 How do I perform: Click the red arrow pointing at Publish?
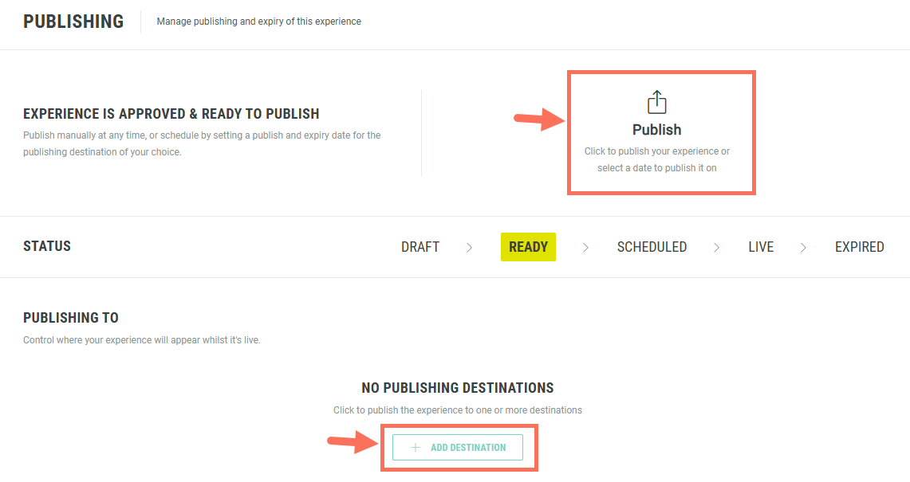tap(539, 120)
